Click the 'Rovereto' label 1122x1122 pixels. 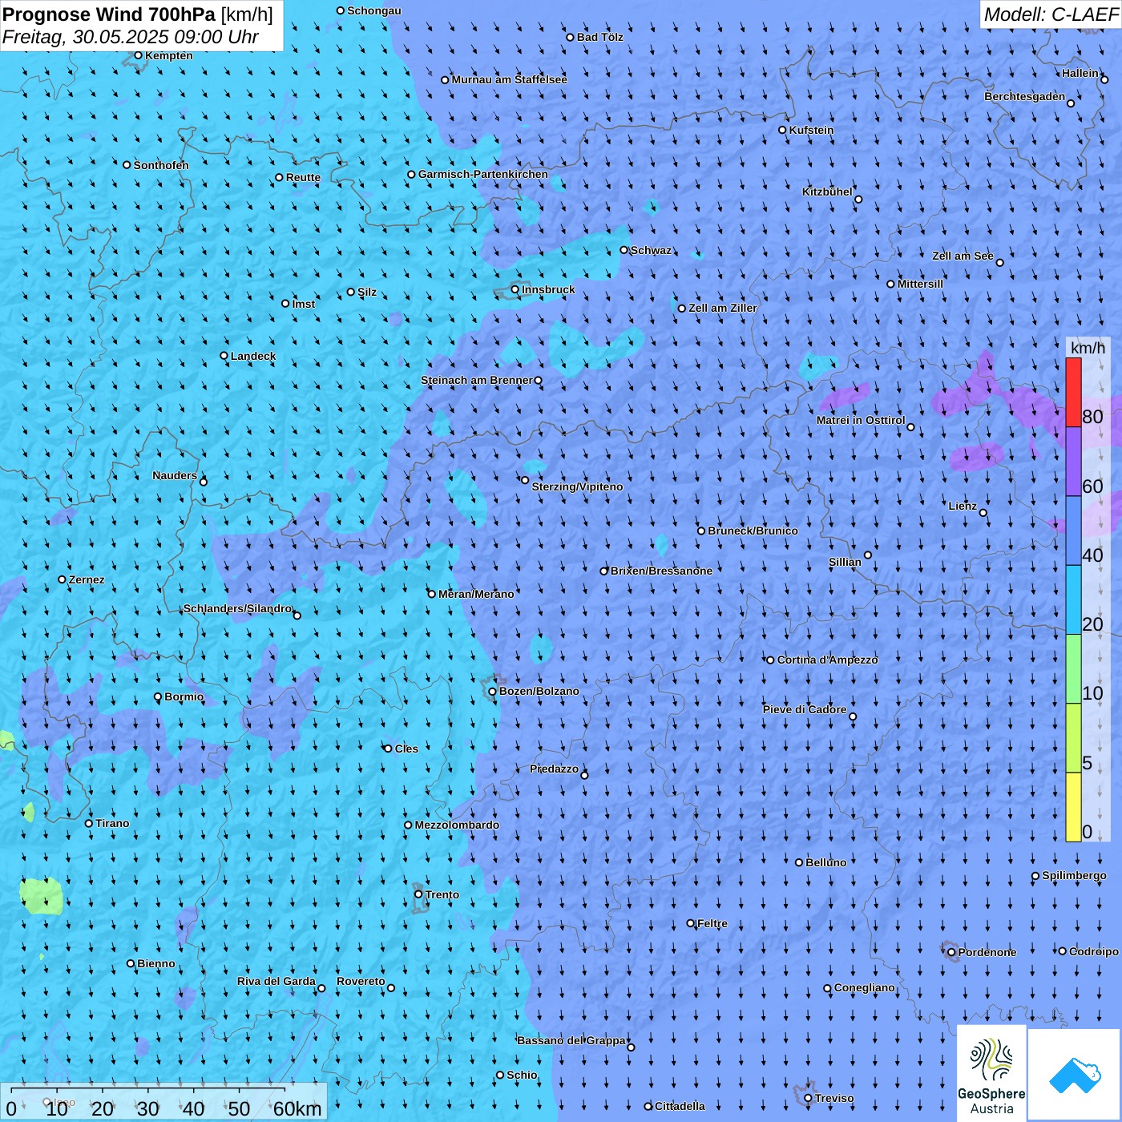tap(361, 981)
